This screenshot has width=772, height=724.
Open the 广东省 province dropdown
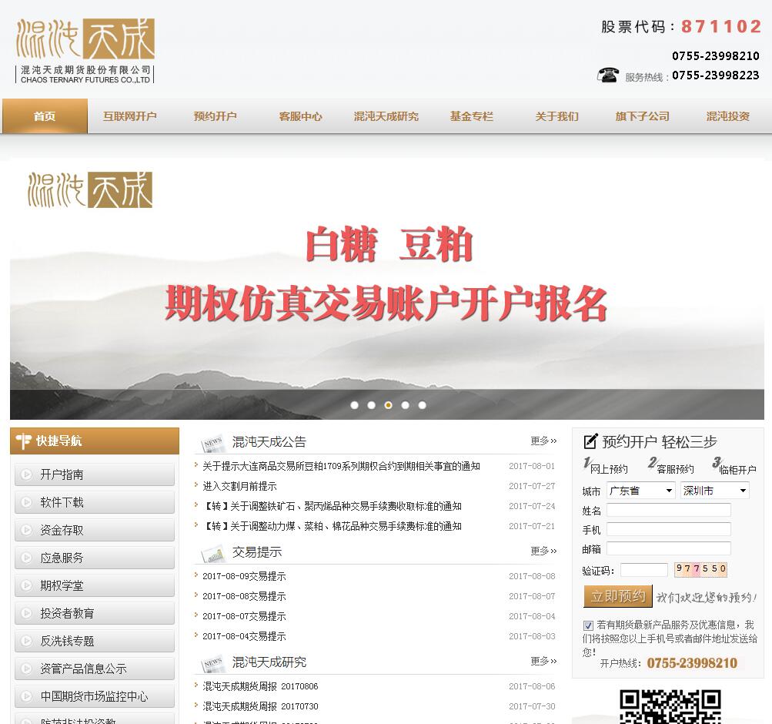(x=640, y=491)
